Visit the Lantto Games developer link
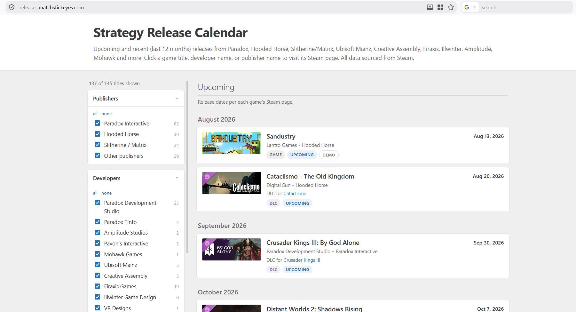This screenshot has width=576, height=312. point(282,145)
